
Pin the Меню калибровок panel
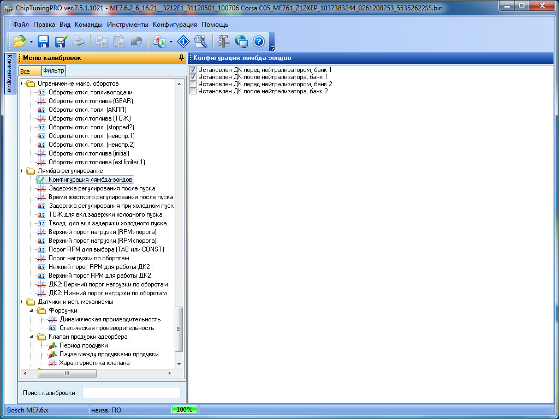tap(181, 58)
